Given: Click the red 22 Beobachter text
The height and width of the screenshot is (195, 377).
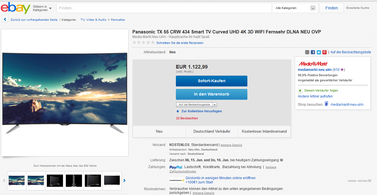Looking at the screenshot, I should pyautogui.click(x=187, y=118).
